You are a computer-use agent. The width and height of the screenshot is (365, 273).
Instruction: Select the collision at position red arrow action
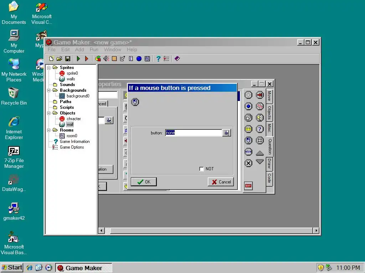point(260,95)
